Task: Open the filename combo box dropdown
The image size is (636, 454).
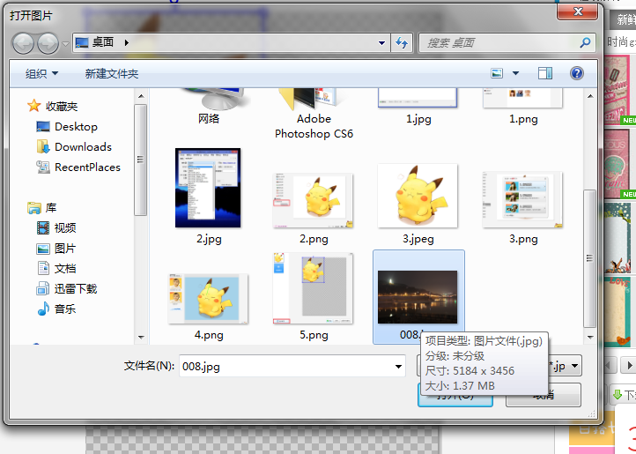Action: coord(398,367)
